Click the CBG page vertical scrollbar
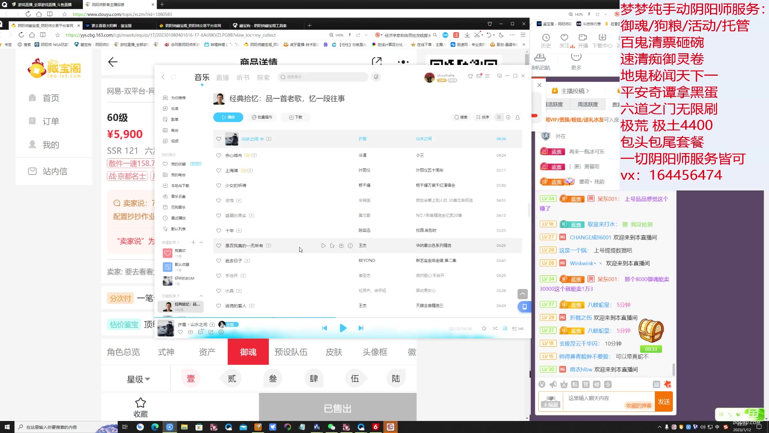769x433 pixels. tap(527, 59)
